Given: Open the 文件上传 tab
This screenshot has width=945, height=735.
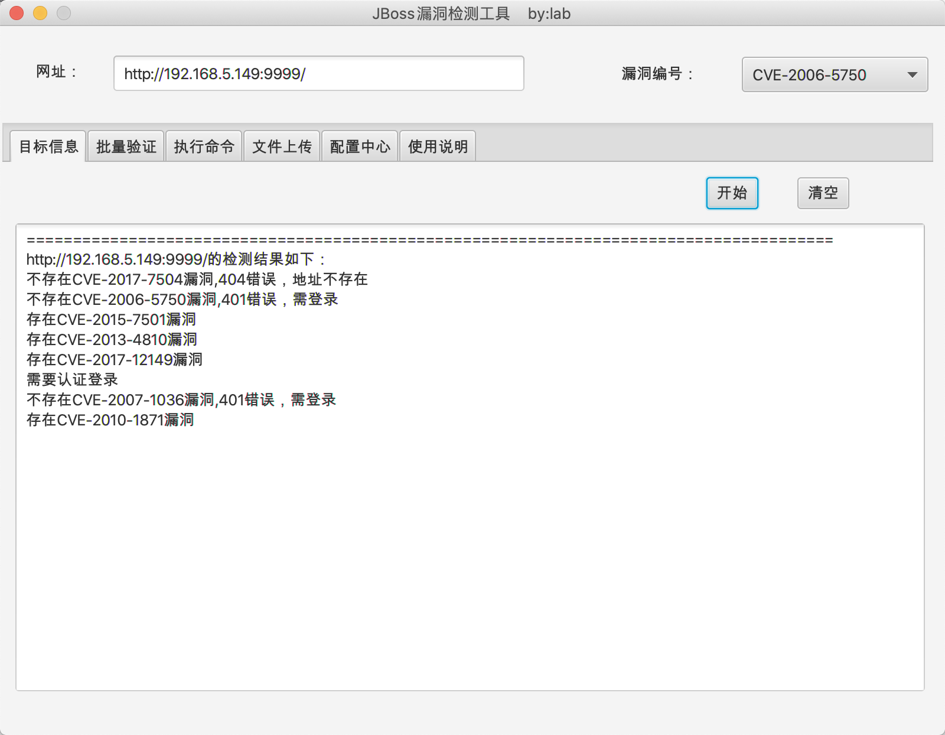Looking at the screenshot, I should coord(282,146).
